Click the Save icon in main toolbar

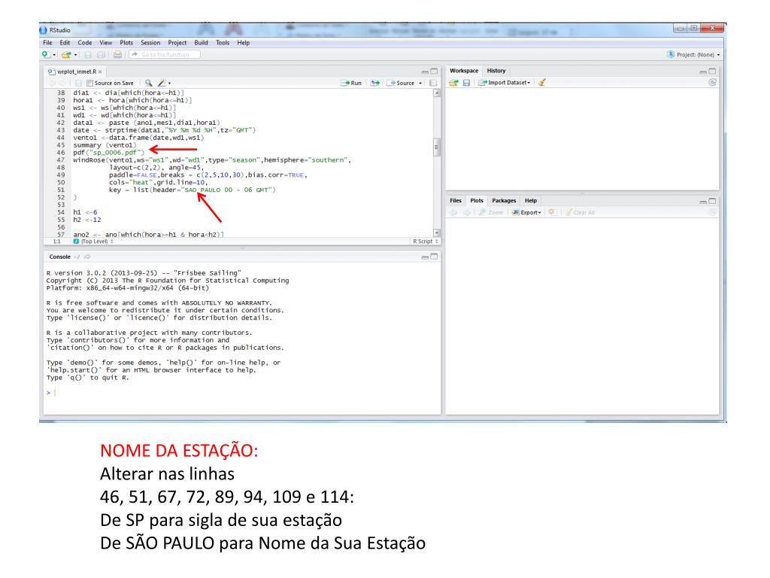(88, 54)
